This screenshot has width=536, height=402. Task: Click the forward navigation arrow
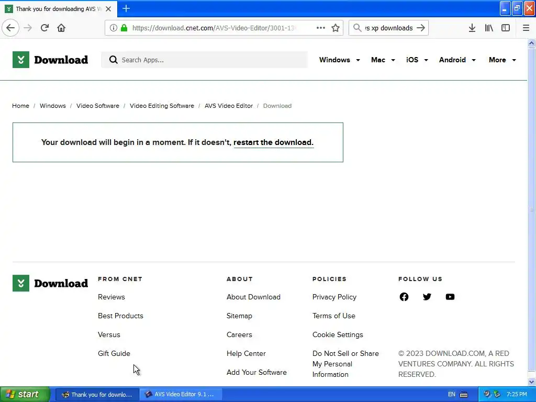[x=28, y=28]
